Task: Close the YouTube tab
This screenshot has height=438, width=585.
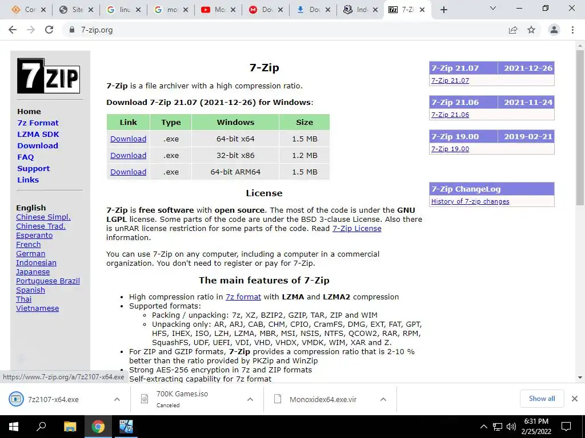Action: 233,10
